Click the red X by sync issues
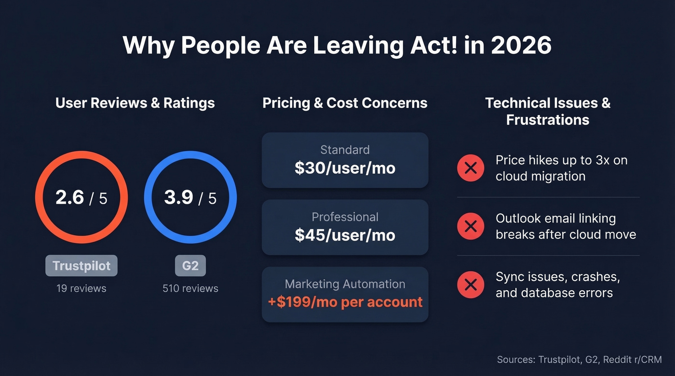The width and height of the screenshot is (675, 376). coord(470,285)
